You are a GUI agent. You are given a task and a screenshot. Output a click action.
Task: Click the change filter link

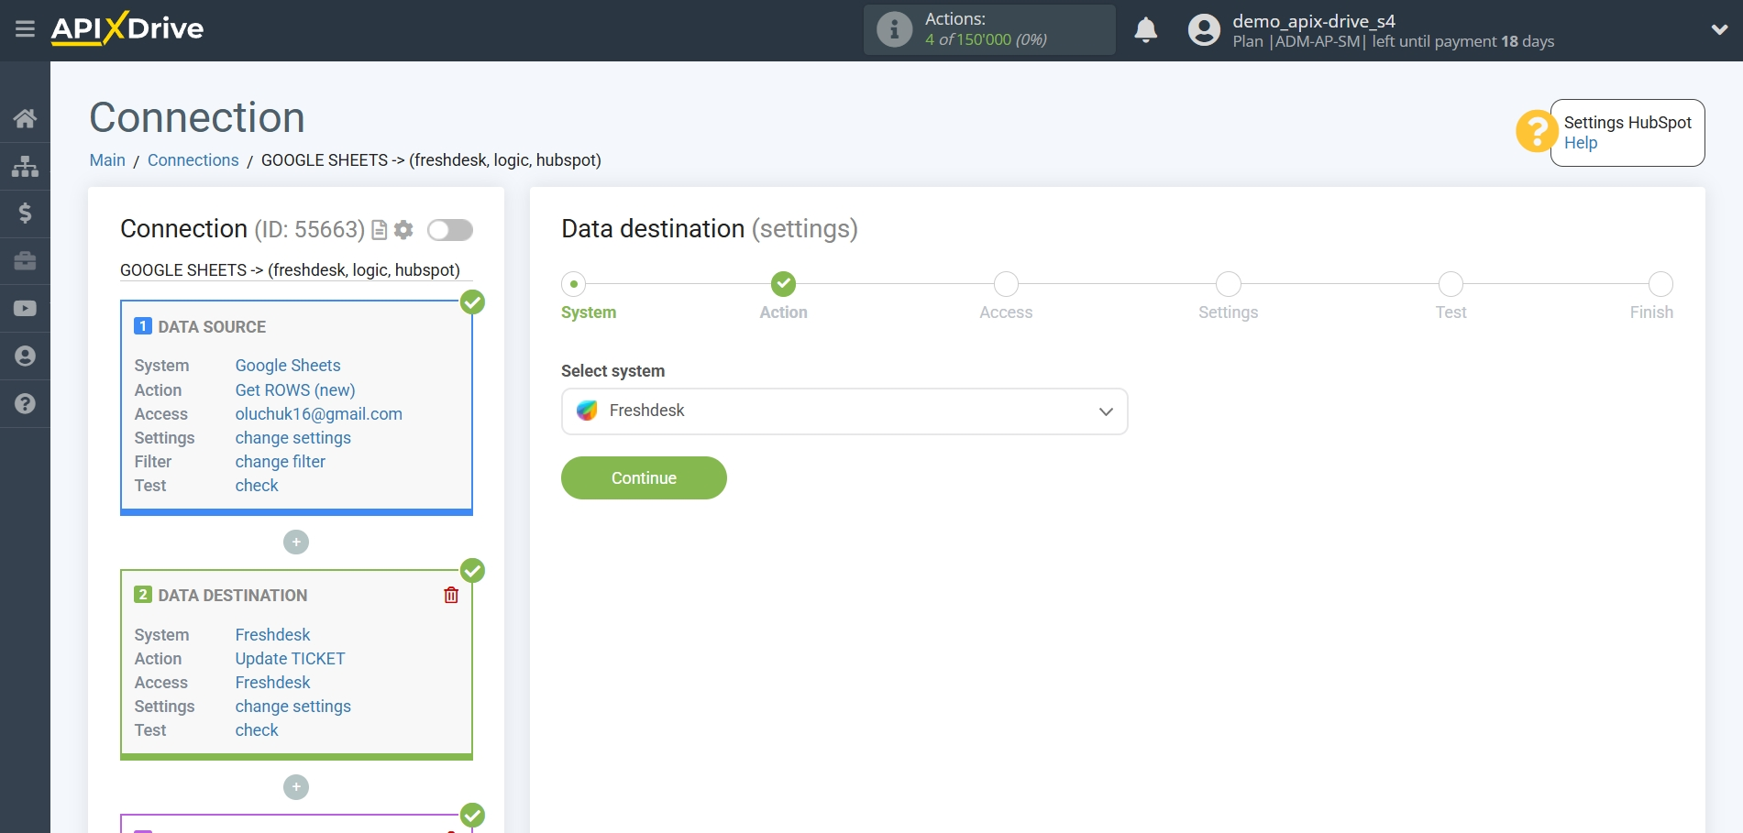[281, 462]
